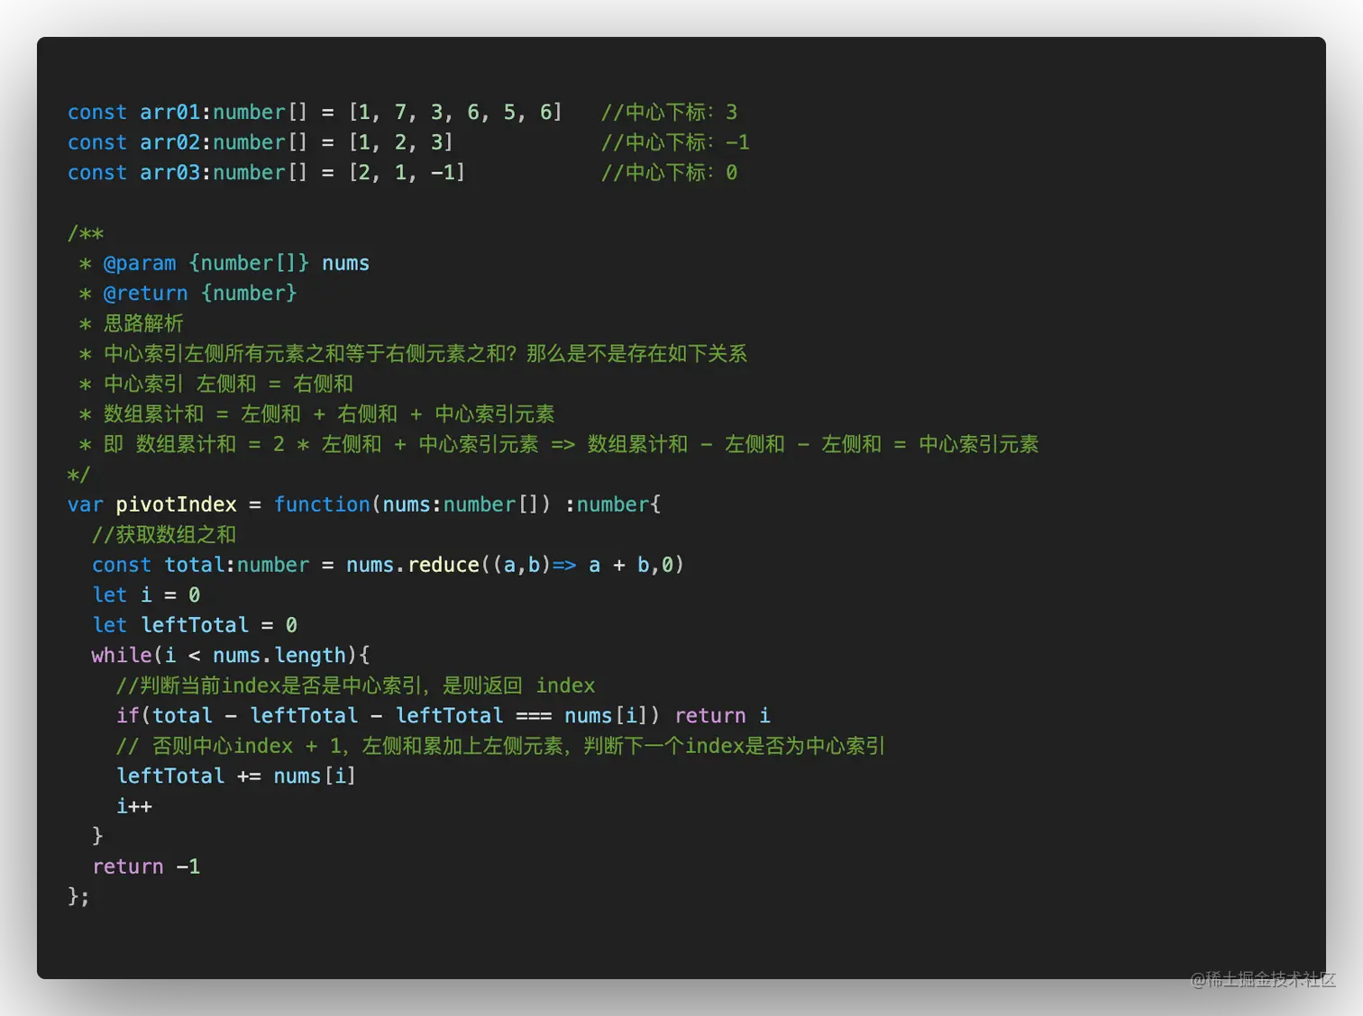Click the comment '//中心下标: -1'
Image resolution: width=1363 pixels, height=1016 pixels.
[675, 142]
